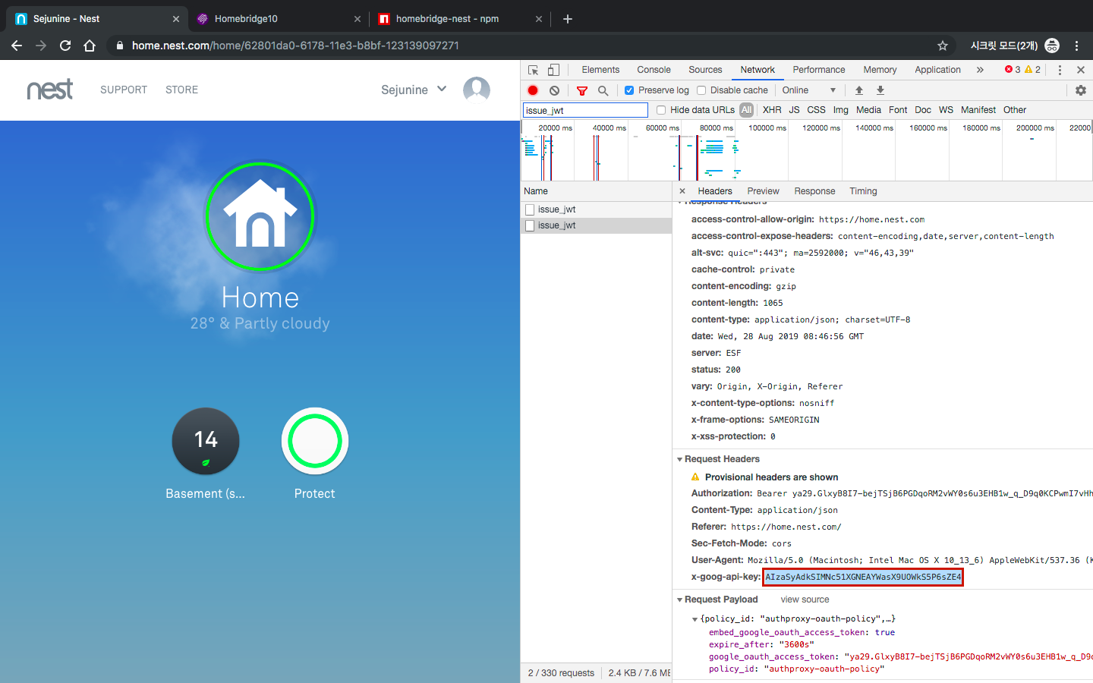Click the network timeline overview graph
The image size is (1093, 683).
pyautogui.click(x=806, y=152)
